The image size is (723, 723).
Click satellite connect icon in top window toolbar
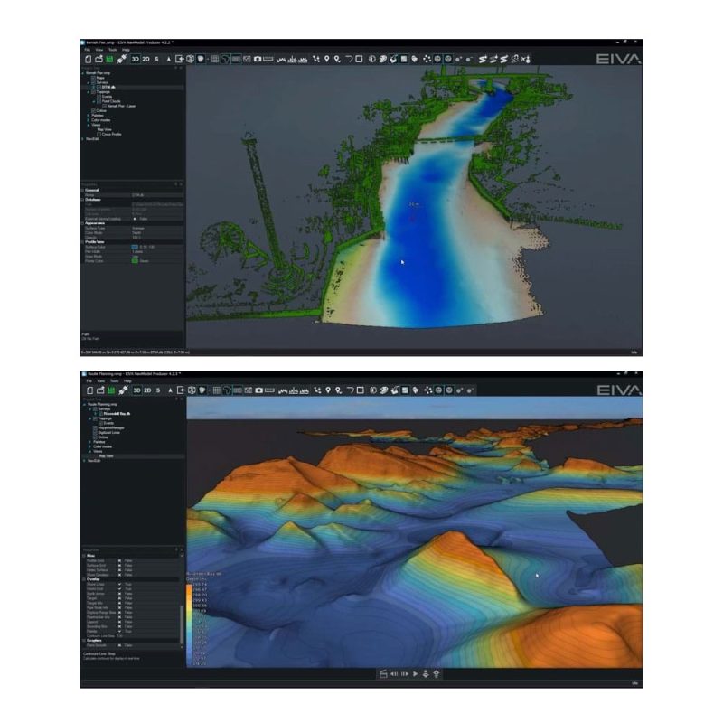tap(122, 59)
